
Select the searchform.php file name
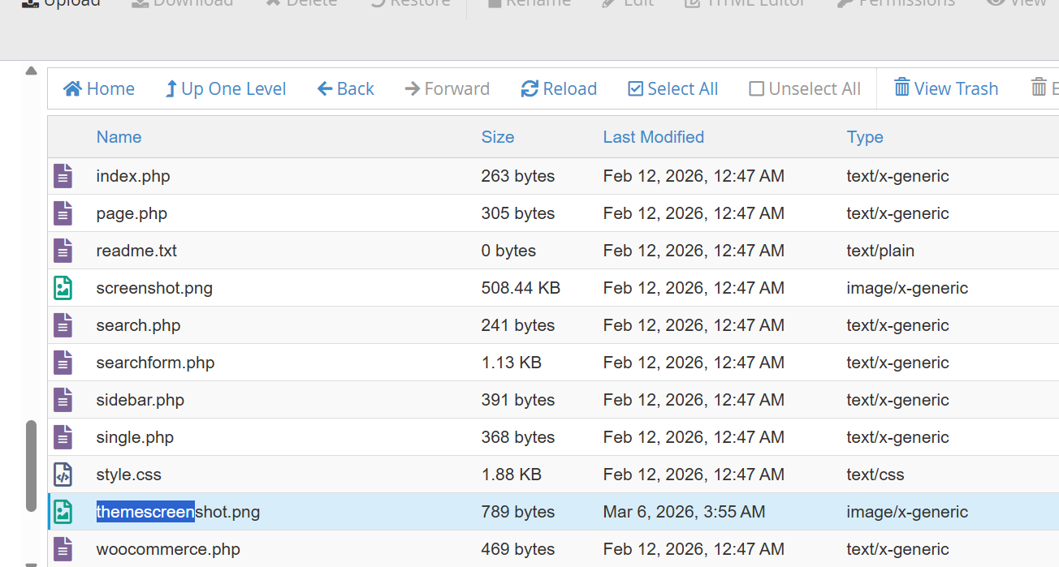[155, 363]
